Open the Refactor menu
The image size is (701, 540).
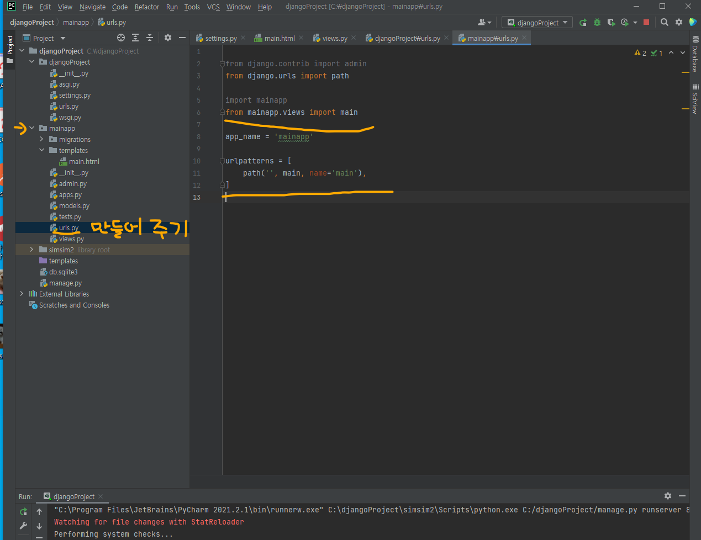pos(147,7)
